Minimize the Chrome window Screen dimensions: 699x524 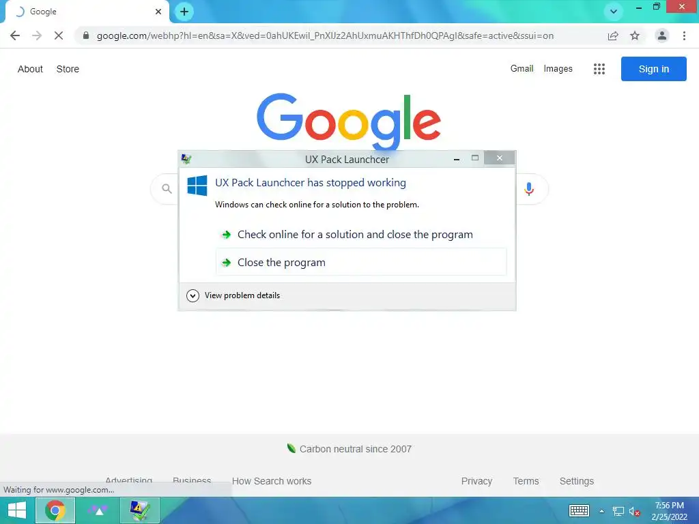tap(638, 7)
